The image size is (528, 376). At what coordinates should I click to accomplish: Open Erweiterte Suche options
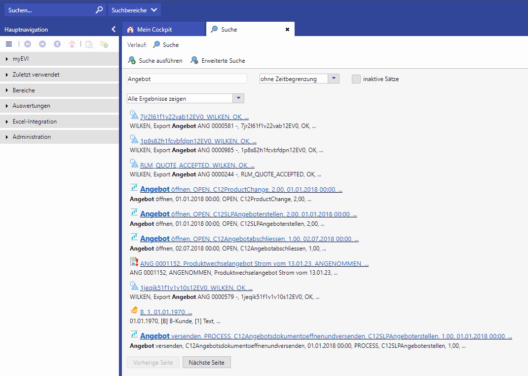(x=218, y=61)
